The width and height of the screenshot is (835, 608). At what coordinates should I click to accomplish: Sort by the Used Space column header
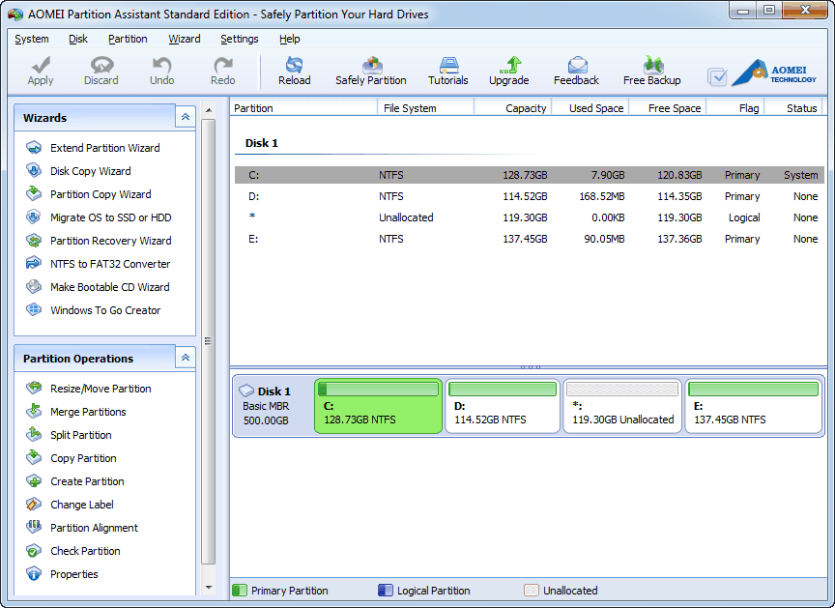coord(590,108)
